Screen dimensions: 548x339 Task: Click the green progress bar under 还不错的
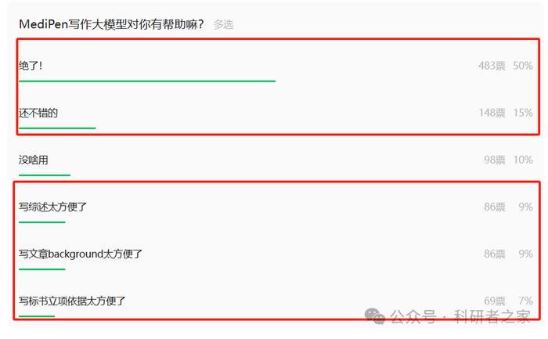click(x=57, y=128)
